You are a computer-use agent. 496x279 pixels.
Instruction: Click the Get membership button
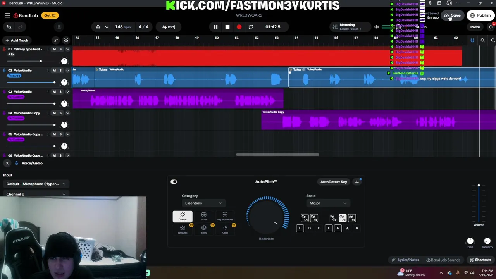point(50,15)
